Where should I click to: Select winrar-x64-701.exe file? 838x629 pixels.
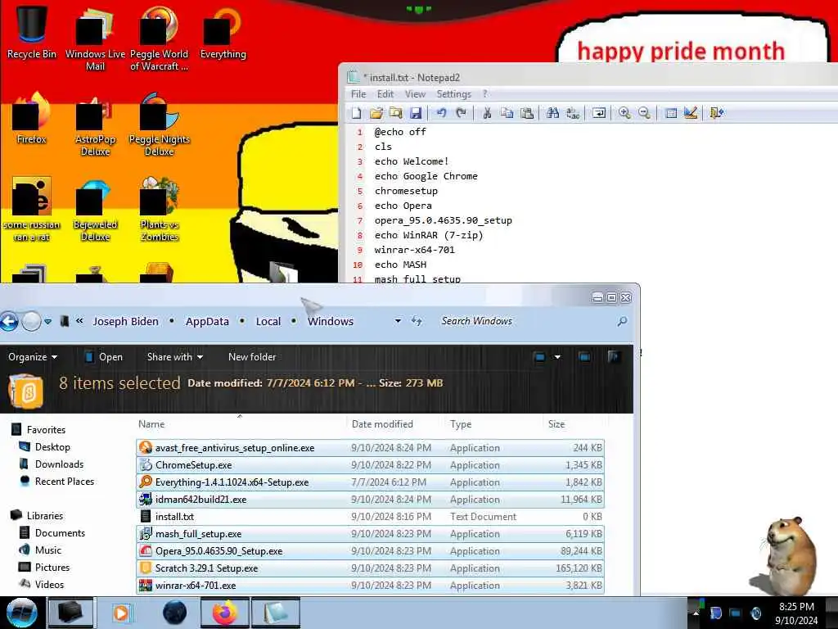370,585
